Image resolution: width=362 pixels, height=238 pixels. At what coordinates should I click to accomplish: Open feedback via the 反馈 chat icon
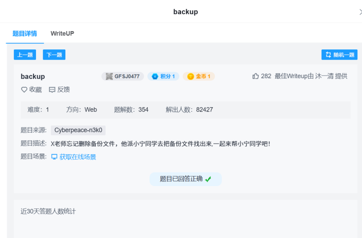52,90
